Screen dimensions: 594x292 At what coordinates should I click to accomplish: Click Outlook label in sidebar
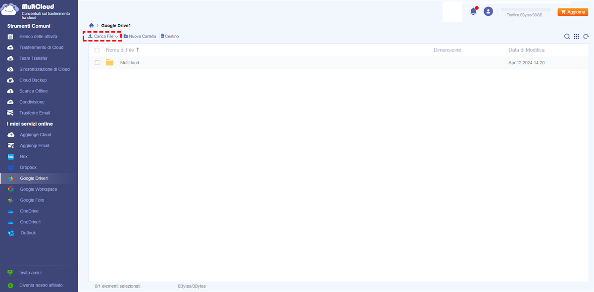point(28,233)
